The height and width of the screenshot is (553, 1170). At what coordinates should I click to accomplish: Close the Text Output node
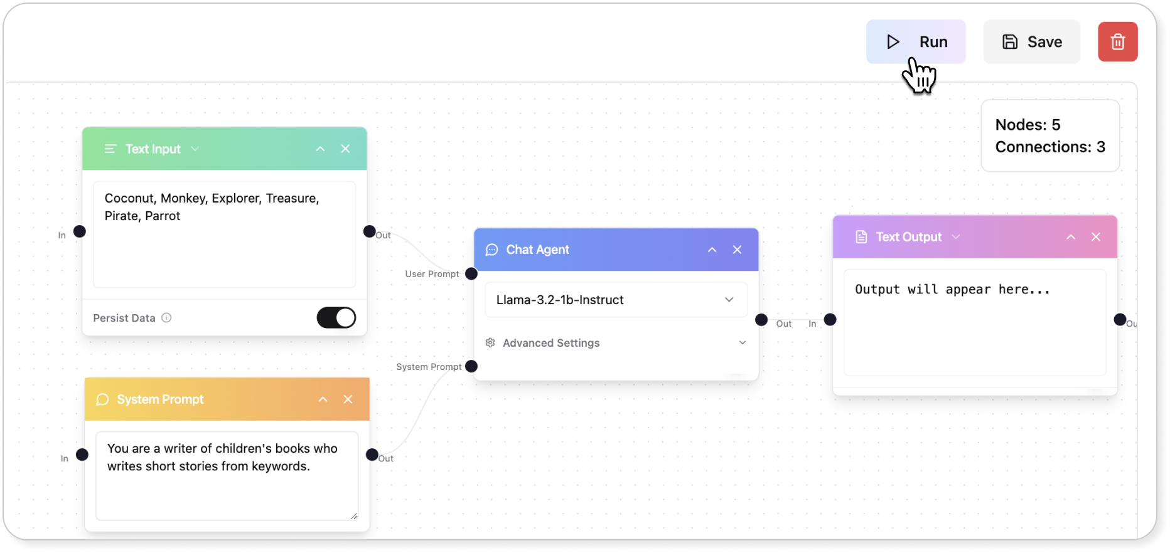tap(1096, 237)
